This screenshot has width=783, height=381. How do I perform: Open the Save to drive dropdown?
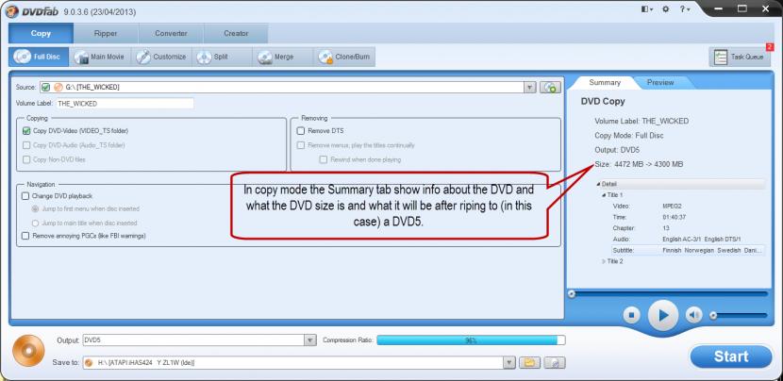coord(509,362)
